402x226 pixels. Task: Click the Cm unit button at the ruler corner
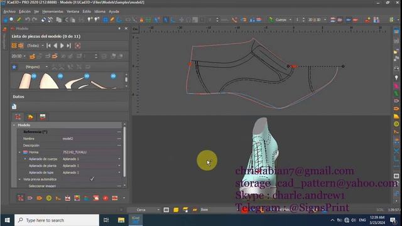click(x=135, y=30)
